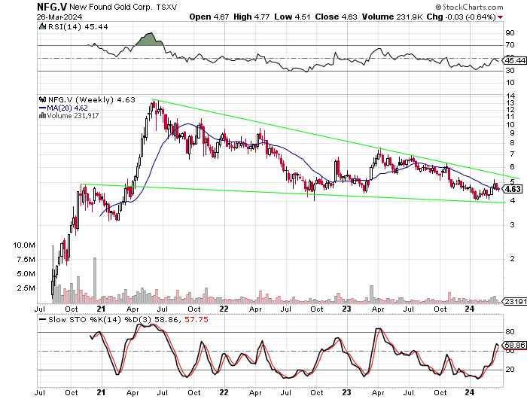Click the Open 4.67 value
Screen dimensions: 527x399
coord(209,17)
